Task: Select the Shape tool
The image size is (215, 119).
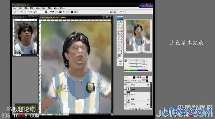Action: tap(122, 45)
